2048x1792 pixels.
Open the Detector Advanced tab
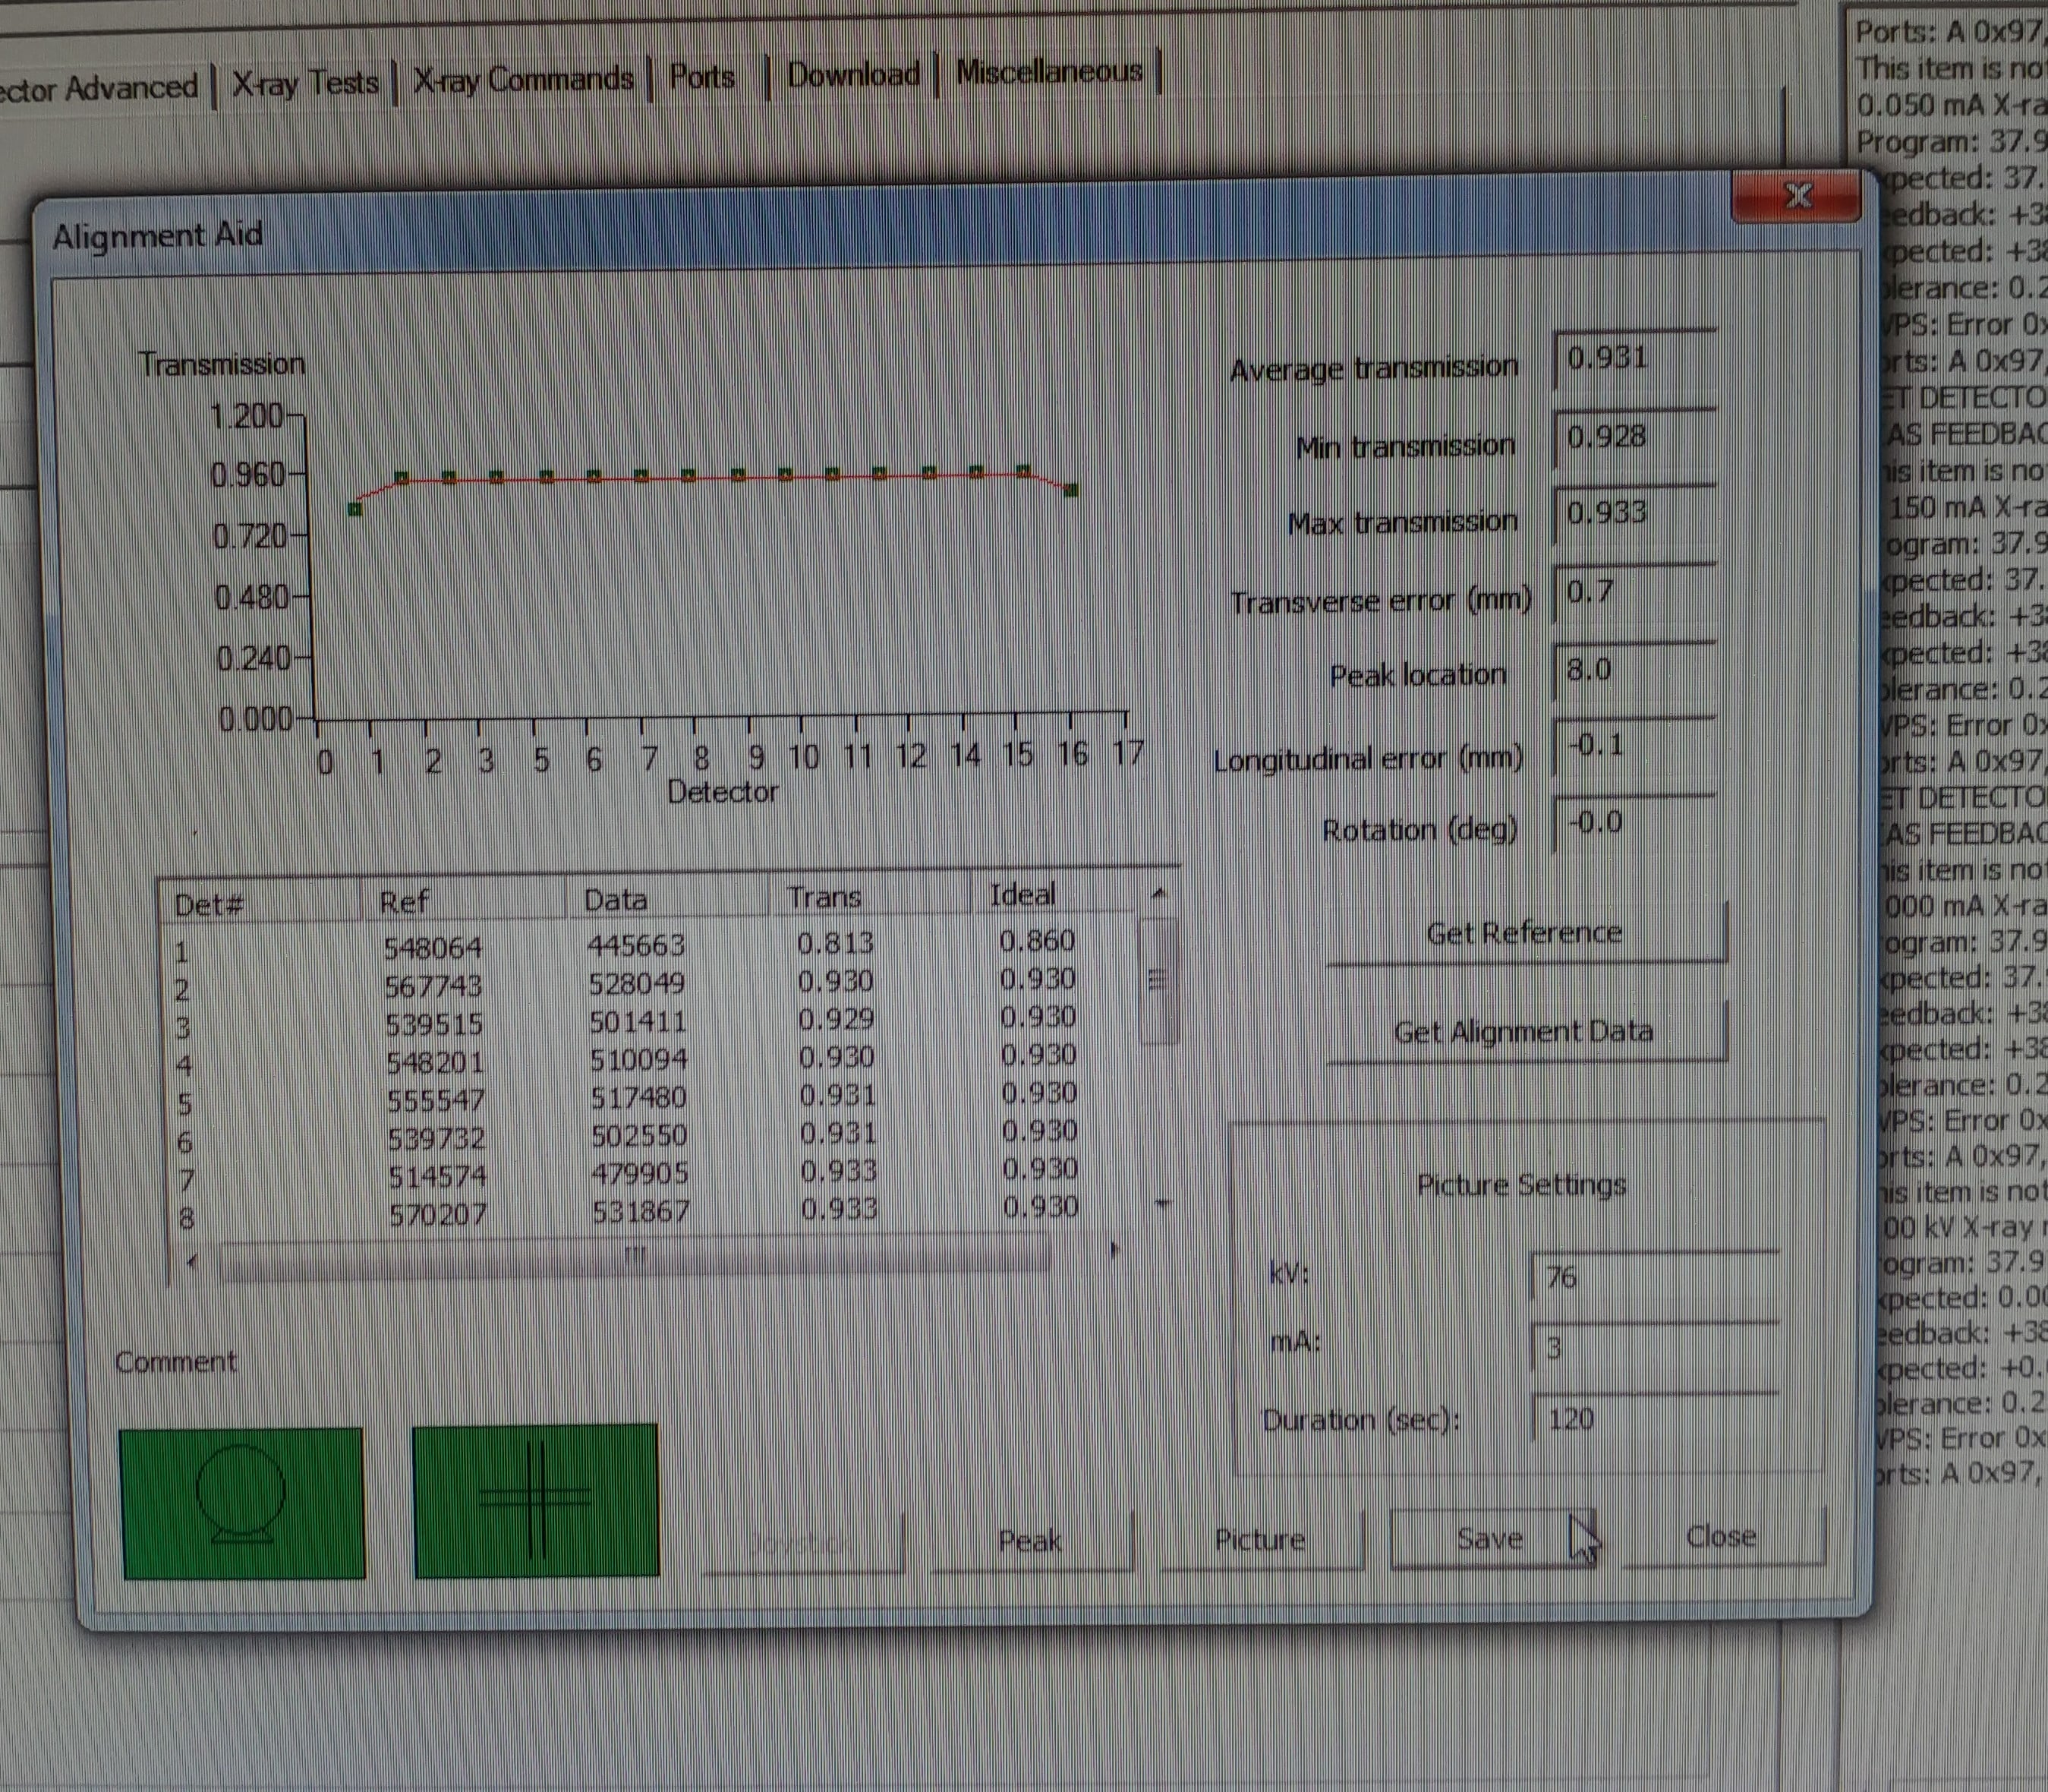pos(99,88)
